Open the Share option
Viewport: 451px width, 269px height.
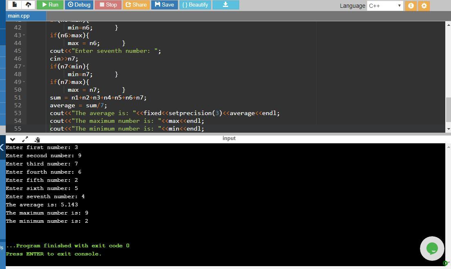click(x=136, y=5)
